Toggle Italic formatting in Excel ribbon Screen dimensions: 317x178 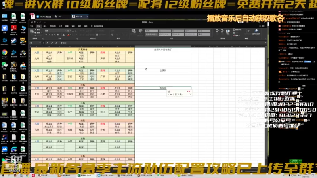point(49,35)
